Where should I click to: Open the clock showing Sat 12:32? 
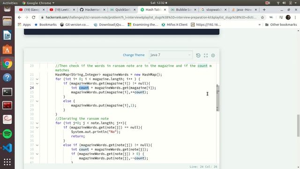(x=158, y=3)
